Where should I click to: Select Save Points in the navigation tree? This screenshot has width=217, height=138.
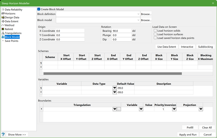tap(11, 41)
